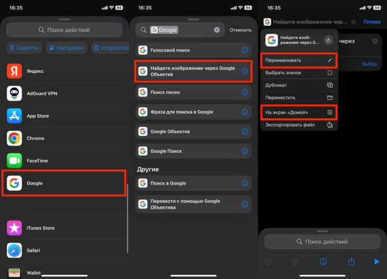Select the AdGuard VPN app
The image size is (387, 279).
click(42, 94)
